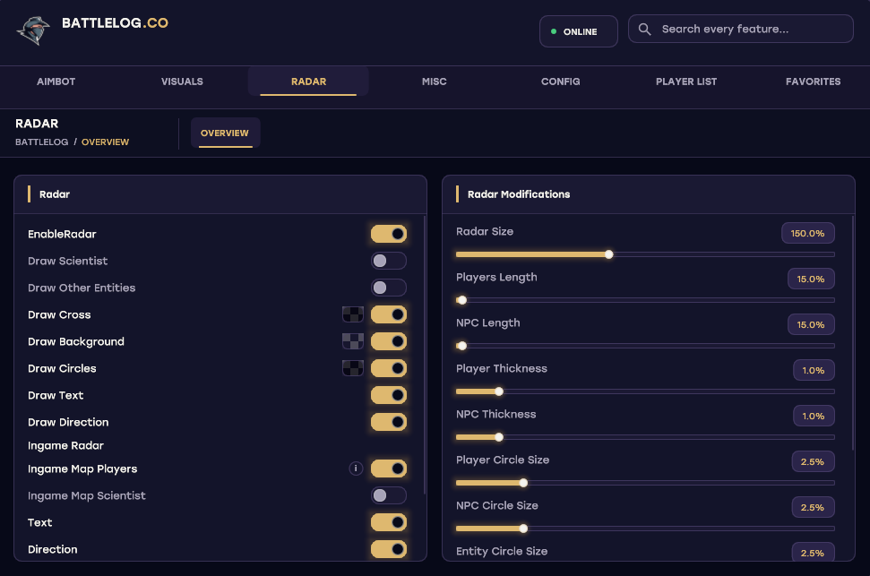Click the Radar Size slider handle
This screenshot has width=870, height=576.
tap(608, 254)
